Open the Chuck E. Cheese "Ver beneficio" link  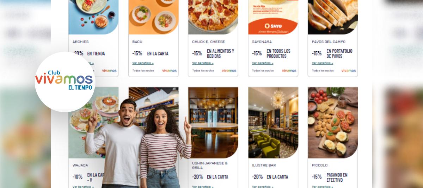pyautogui.click(x=203, y=63)
